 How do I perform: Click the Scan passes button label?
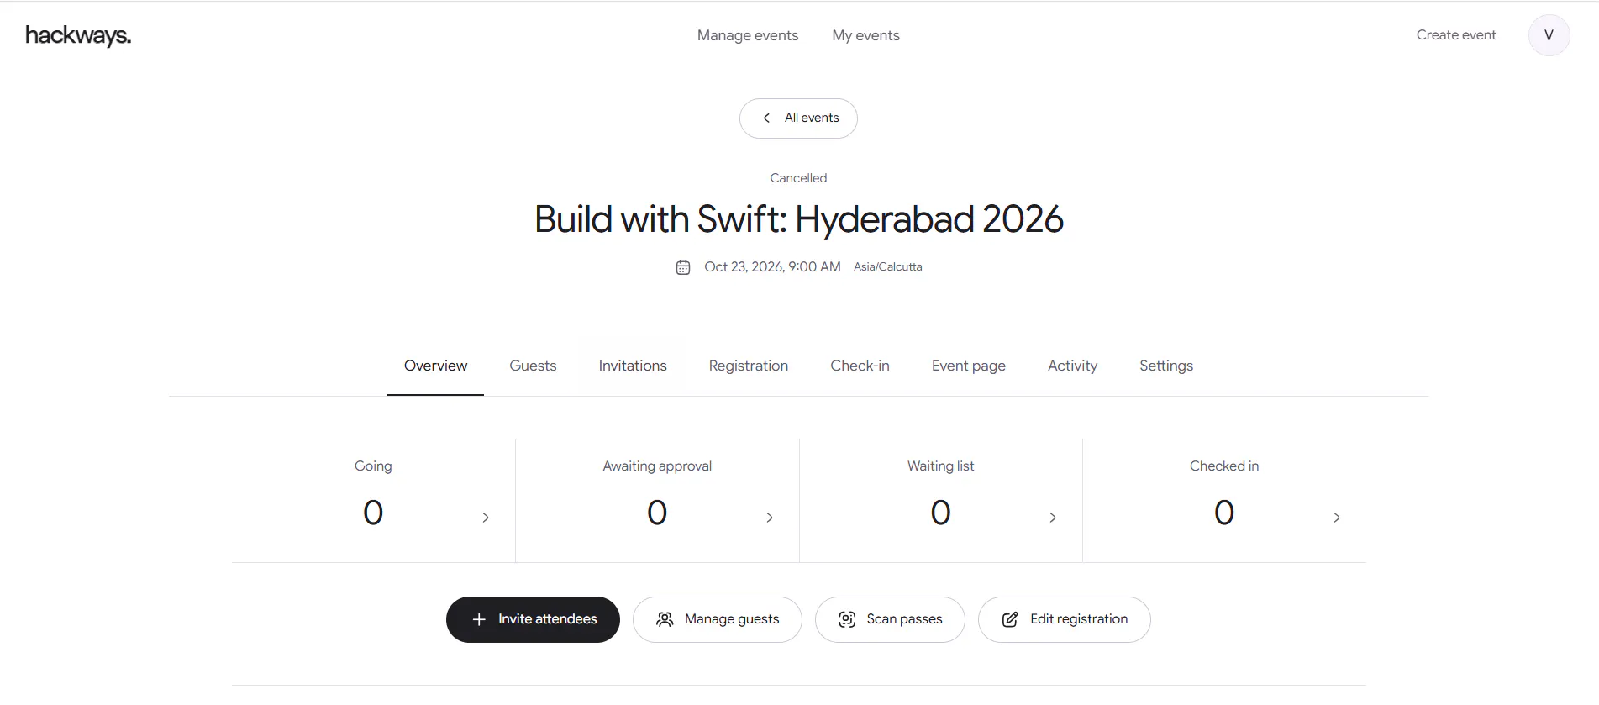click(904, 619)
